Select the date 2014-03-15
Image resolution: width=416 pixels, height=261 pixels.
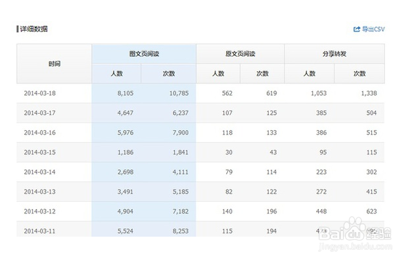click(40, 153)
